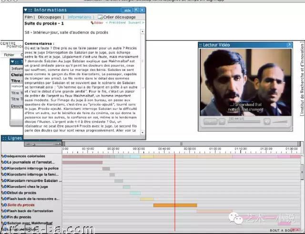
Task: Click the blue X icon beside 'Suite du procès' line
Action: tap(5, 205)
